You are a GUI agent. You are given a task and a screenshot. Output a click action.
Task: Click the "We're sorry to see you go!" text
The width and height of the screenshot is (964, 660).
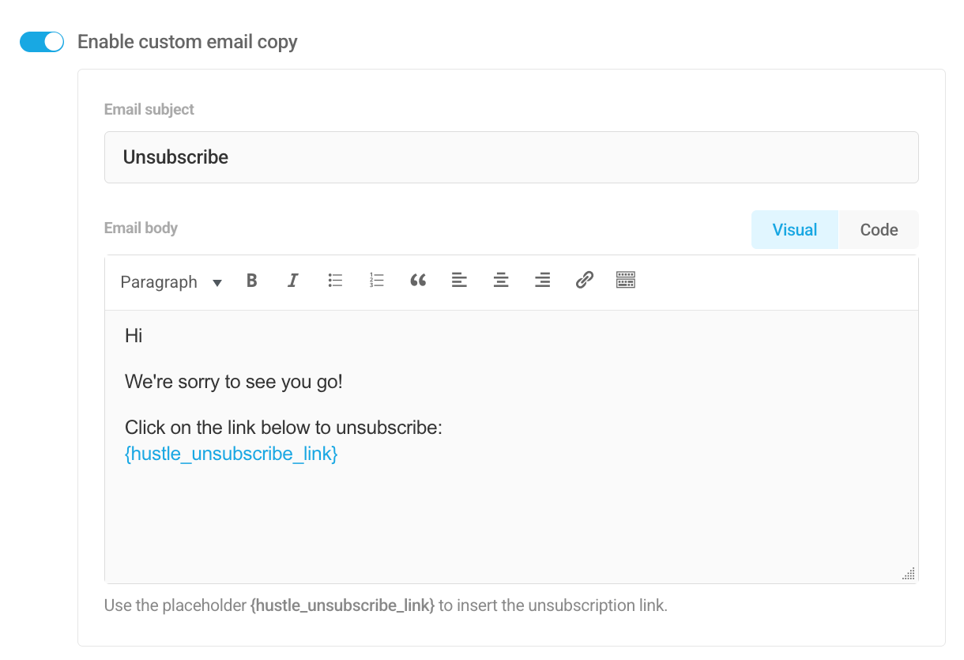(234, 383)
